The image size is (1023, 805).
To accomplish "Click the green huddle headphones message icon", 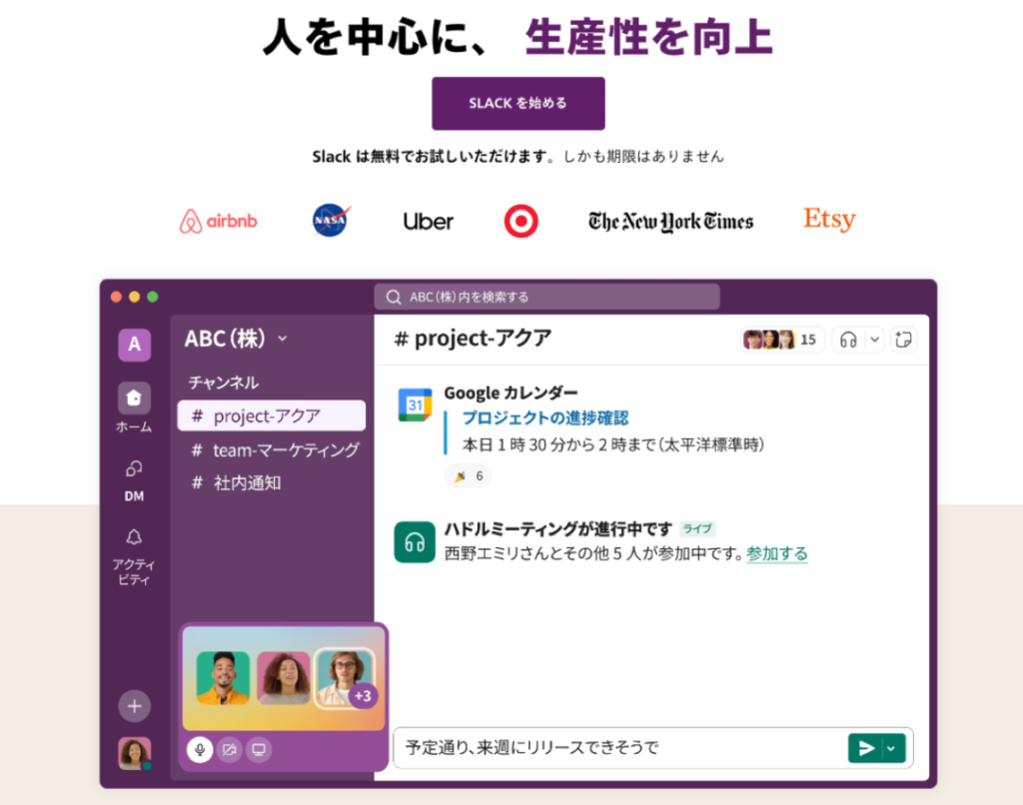I will coord(415,541).
